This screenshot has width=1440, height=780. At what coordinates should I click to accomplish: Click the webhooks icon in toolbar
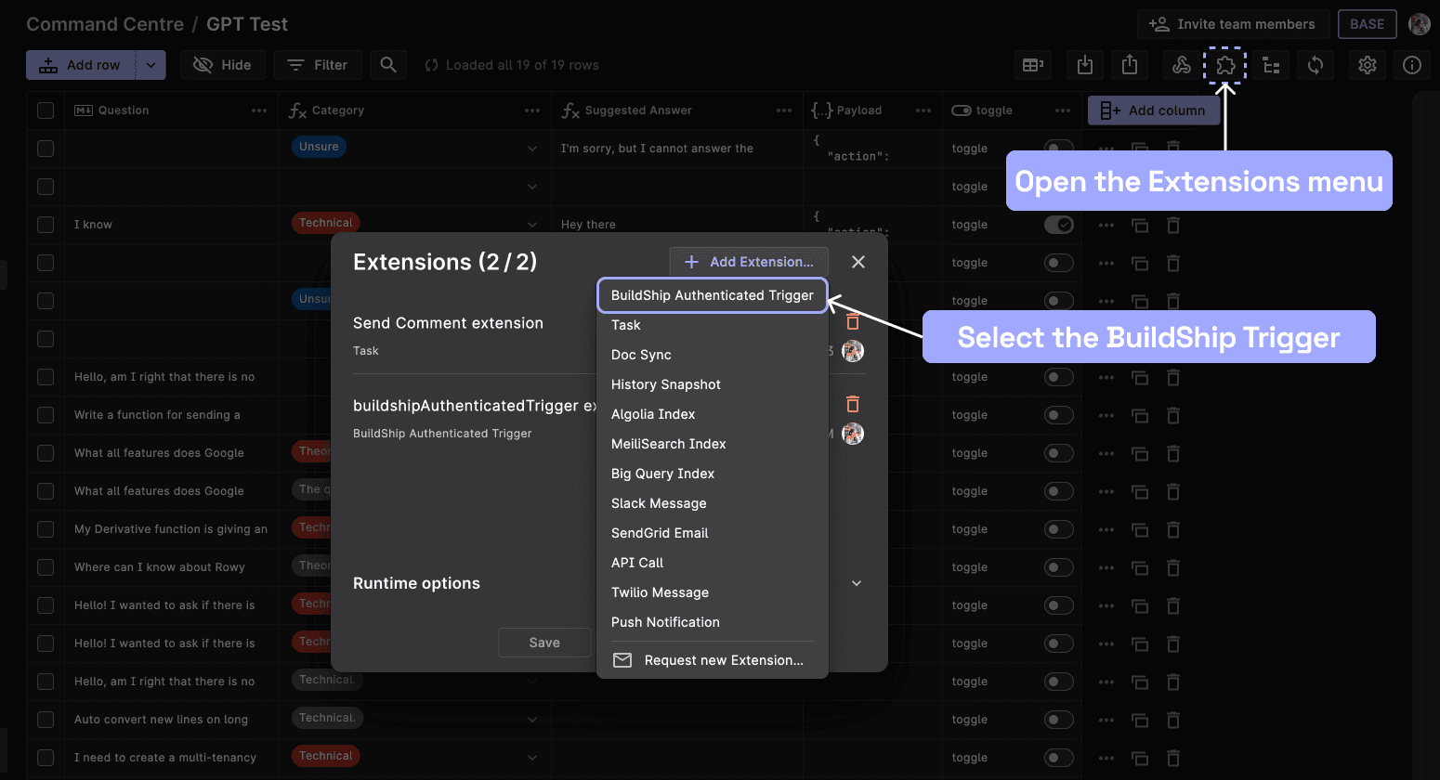1181,65
